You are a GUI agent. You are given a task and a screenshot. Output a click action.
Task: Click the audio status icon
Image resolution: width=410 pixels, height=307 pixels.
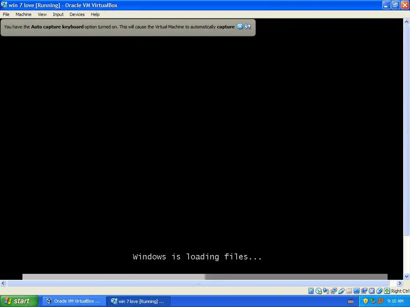(326, 291)
